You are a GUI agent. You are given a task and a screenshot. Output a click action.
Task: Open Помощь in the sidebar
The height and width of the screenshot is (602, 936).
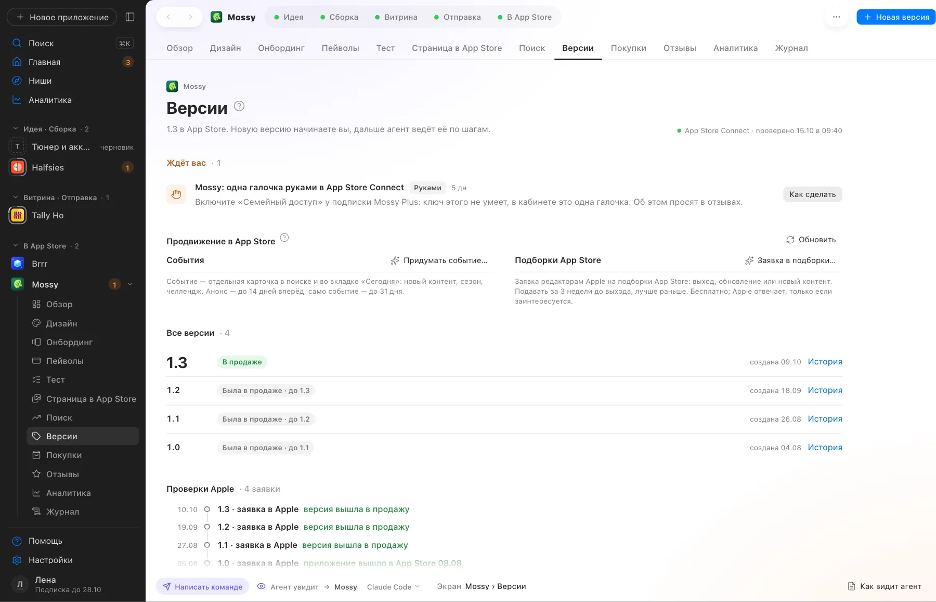tap(72, 541)
